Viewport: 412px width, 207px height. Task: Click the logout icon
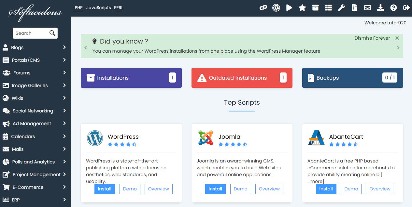[x=406, y=8]
